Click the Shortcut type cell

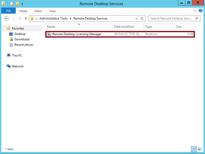click(x=151, y=34)
